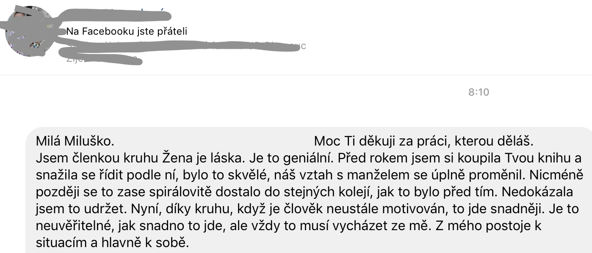Click the 8:10 message timestamp
Viewport: 592px width, 253px height.
coord(479,92)
